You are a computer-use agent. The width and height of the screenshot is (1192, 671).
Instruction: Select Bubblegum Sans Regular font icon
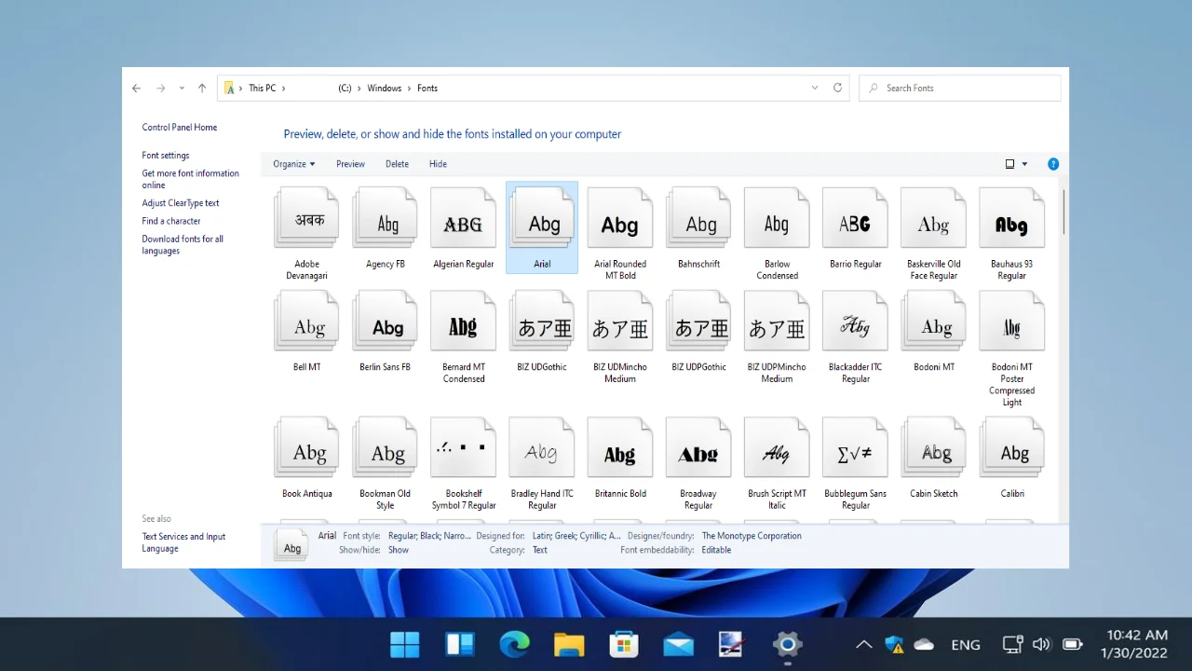(855, 448)
